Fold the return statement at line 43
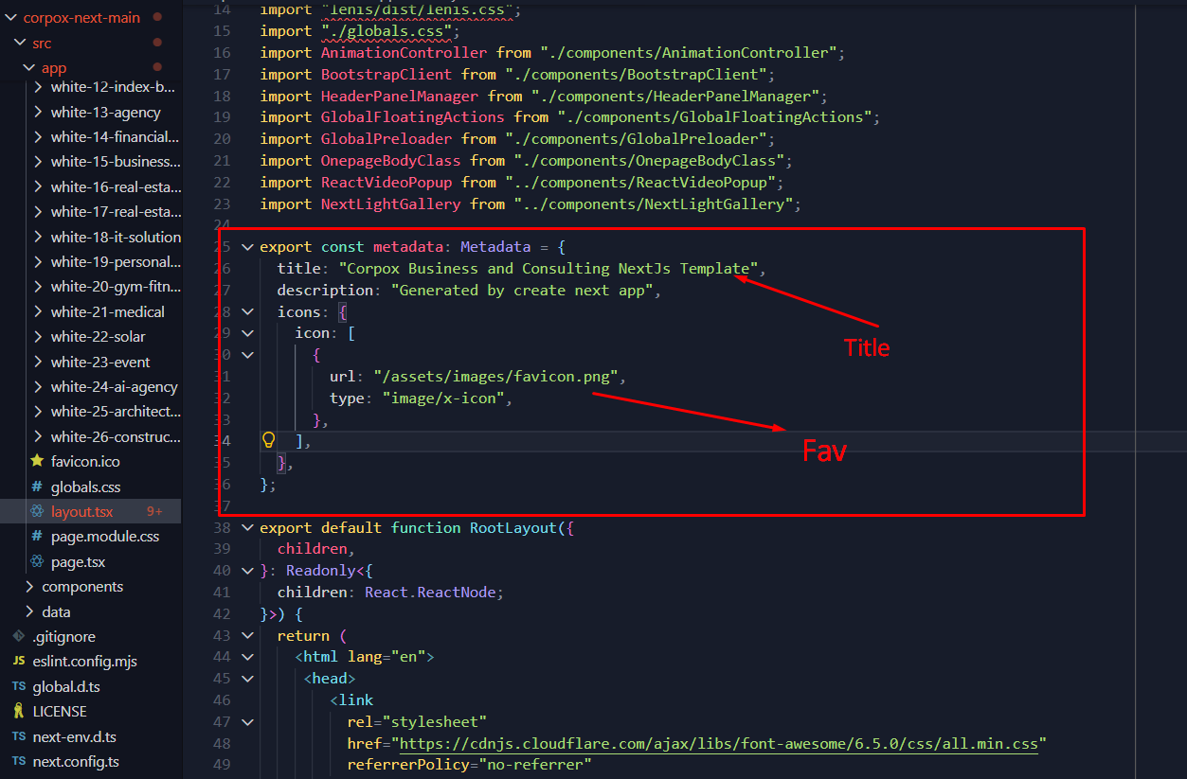The width and height of the screenshot is (1187, 779). 247,635
